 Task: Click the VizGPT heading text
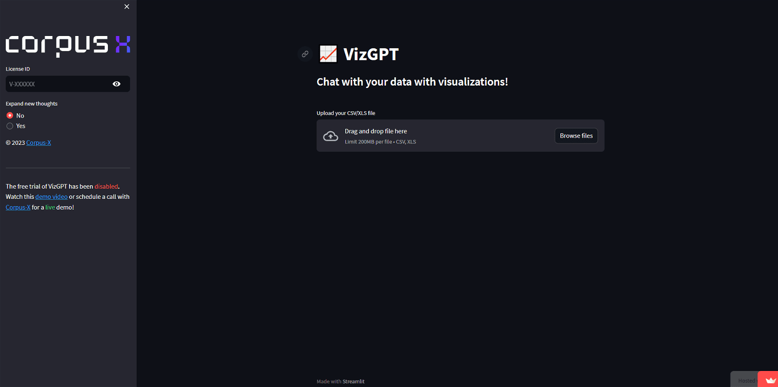pos(371,54)
